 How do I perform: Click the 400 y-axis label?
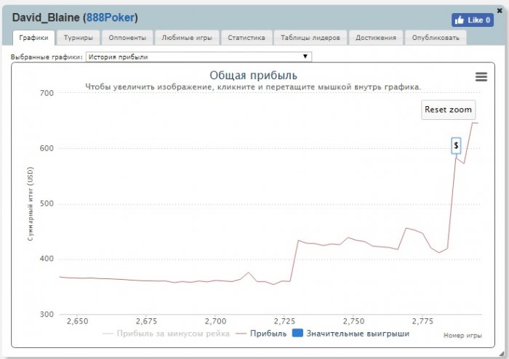[x=47, y=259]
